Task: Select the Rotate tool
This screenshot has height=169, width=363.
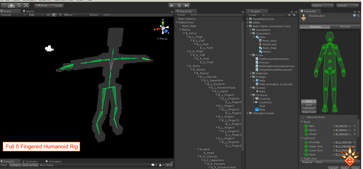Action: (x=19, y=5)
